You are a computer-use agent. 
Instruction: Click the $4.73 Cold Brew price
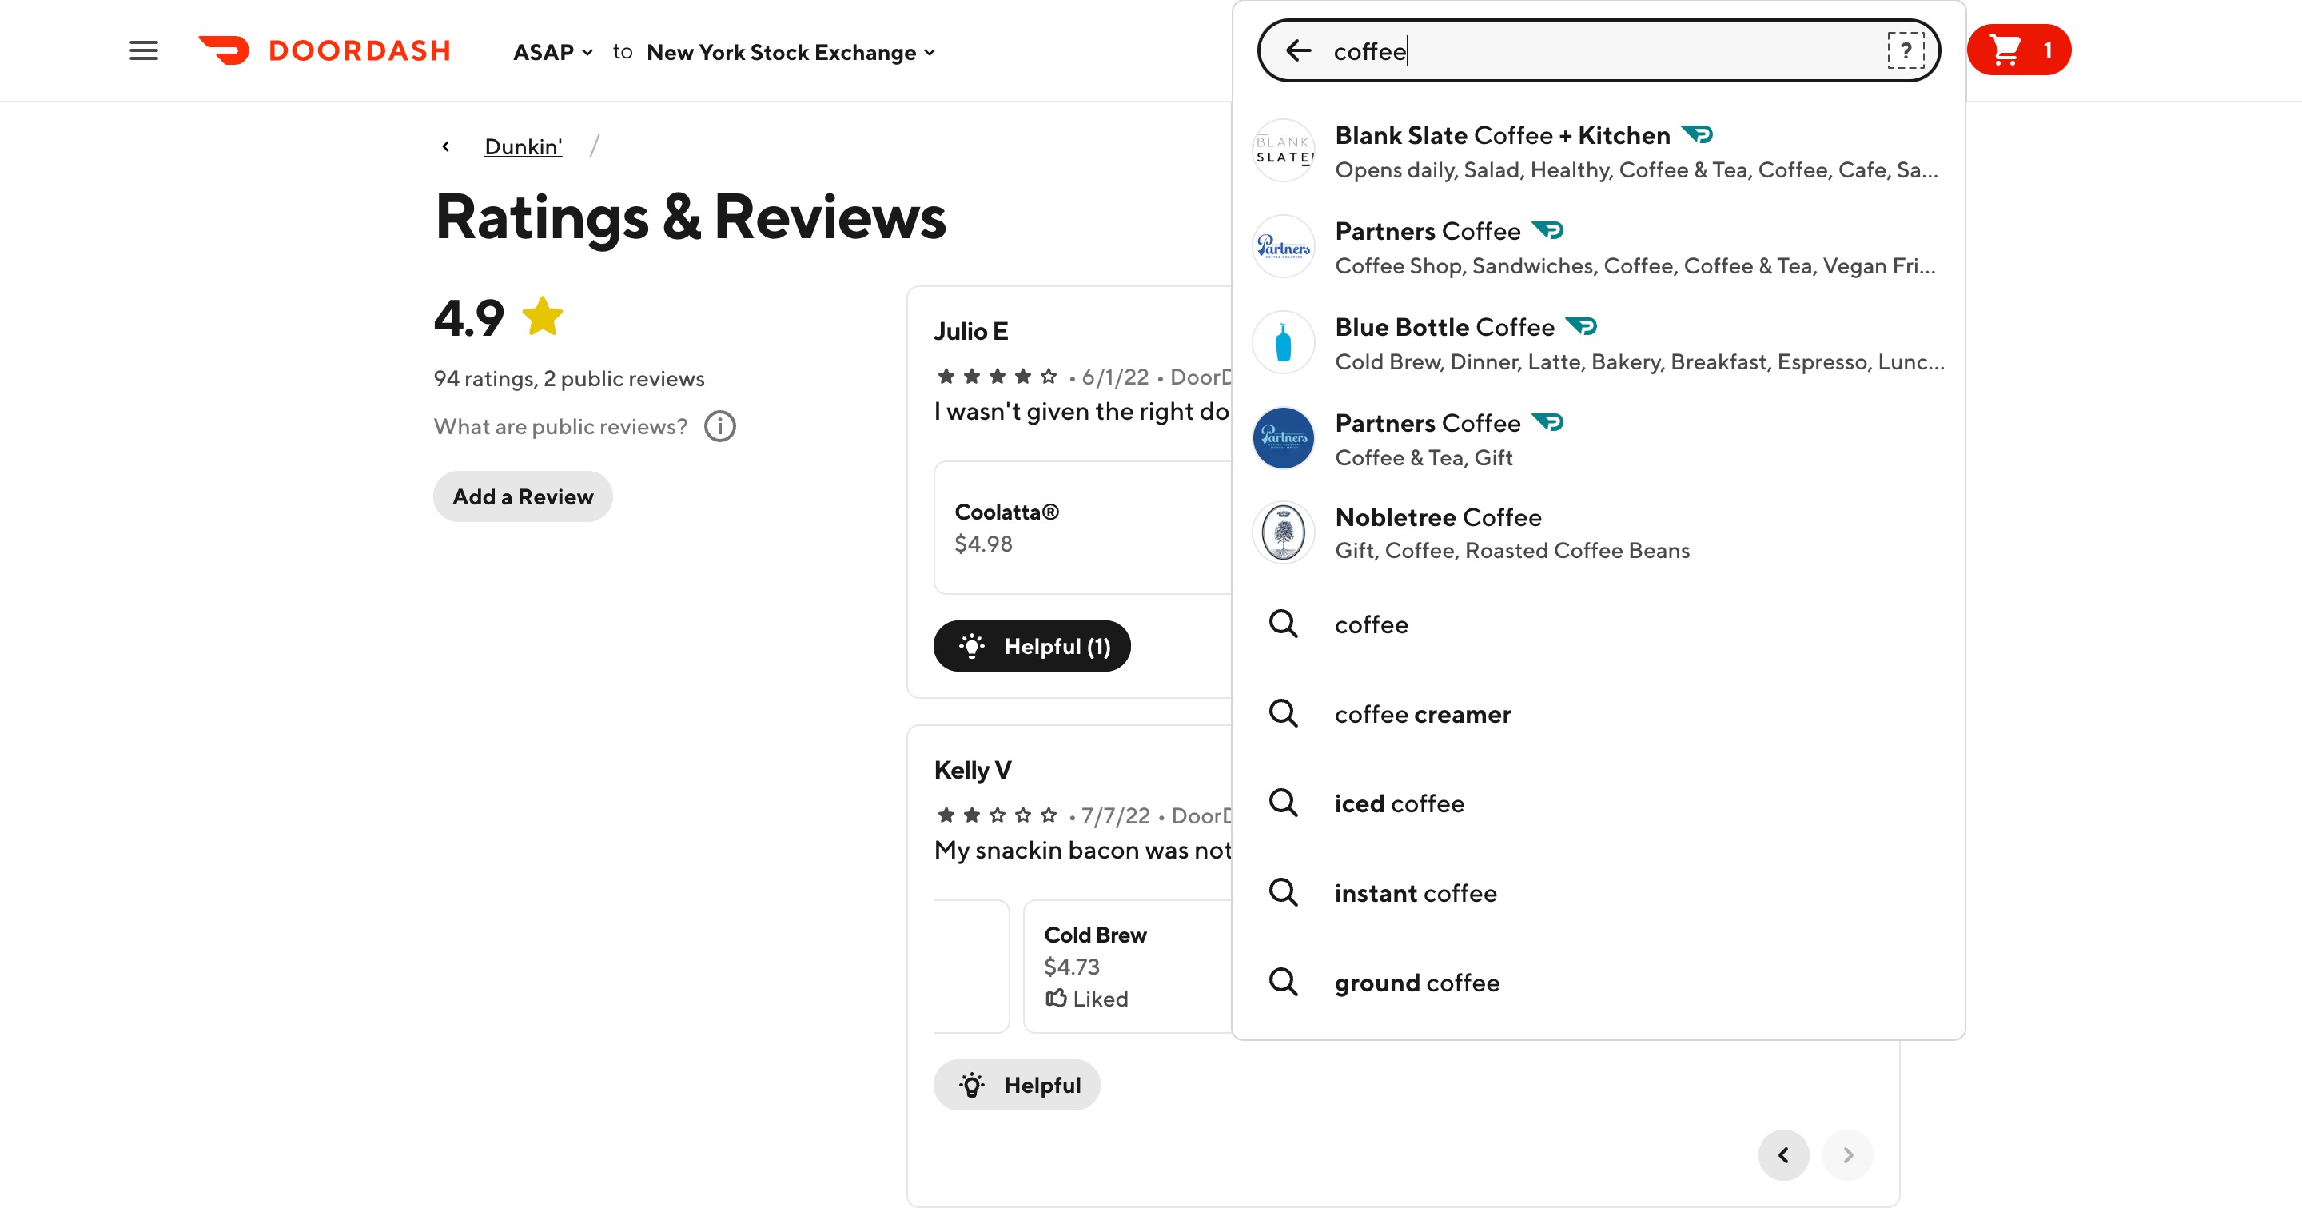[x=1071, y=967]
